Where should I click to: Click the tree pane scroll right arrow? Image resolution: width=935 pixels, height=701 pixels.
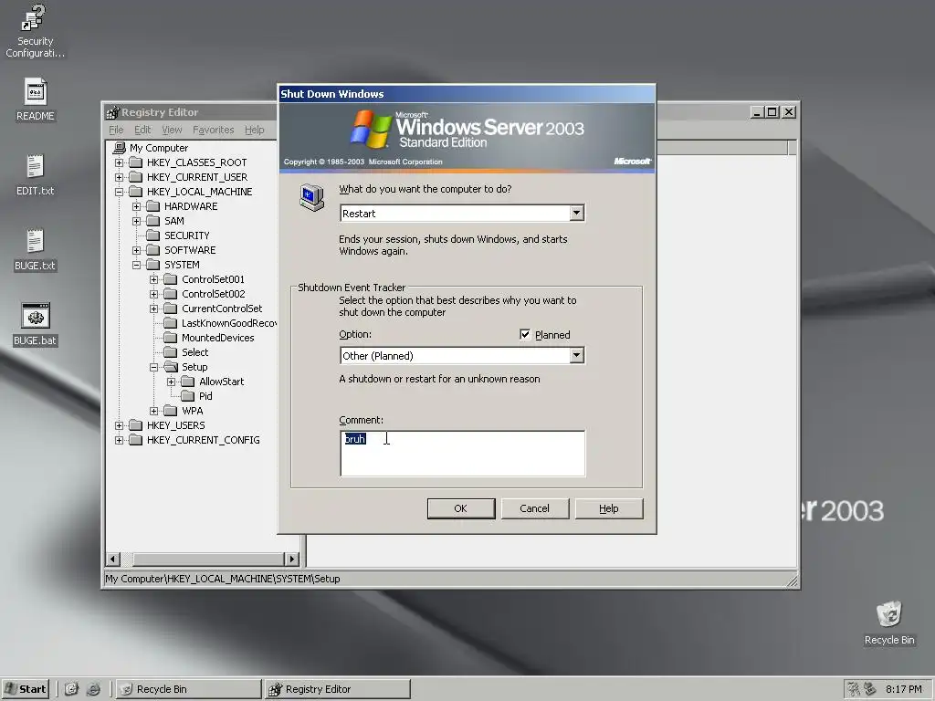click(x=291, y=560)
